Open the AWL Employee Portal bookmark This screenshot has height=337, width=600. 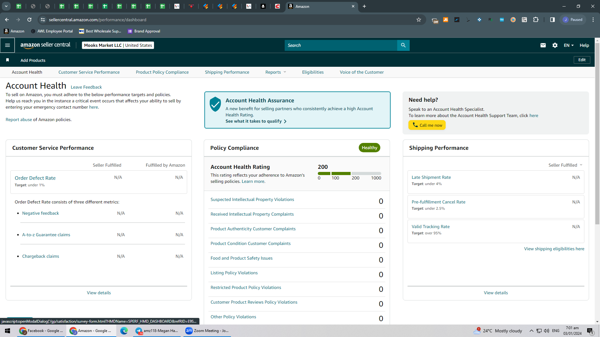[x=52, y=31]
